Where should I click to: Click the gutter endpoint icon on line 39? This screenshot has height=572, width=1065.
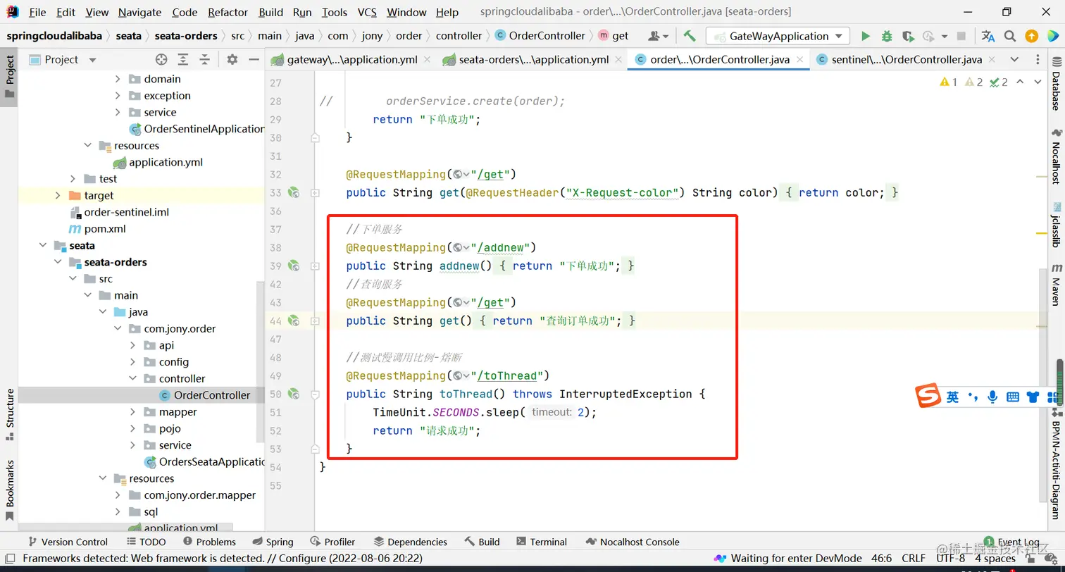pos(294,266)
